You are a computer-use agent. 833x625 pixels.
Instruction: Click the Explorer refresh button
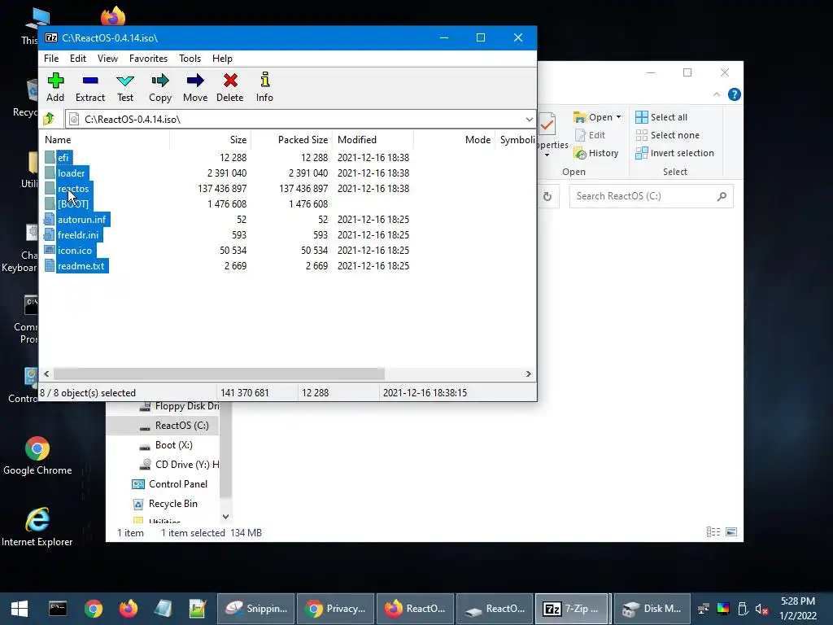click(x=547, y=197)
